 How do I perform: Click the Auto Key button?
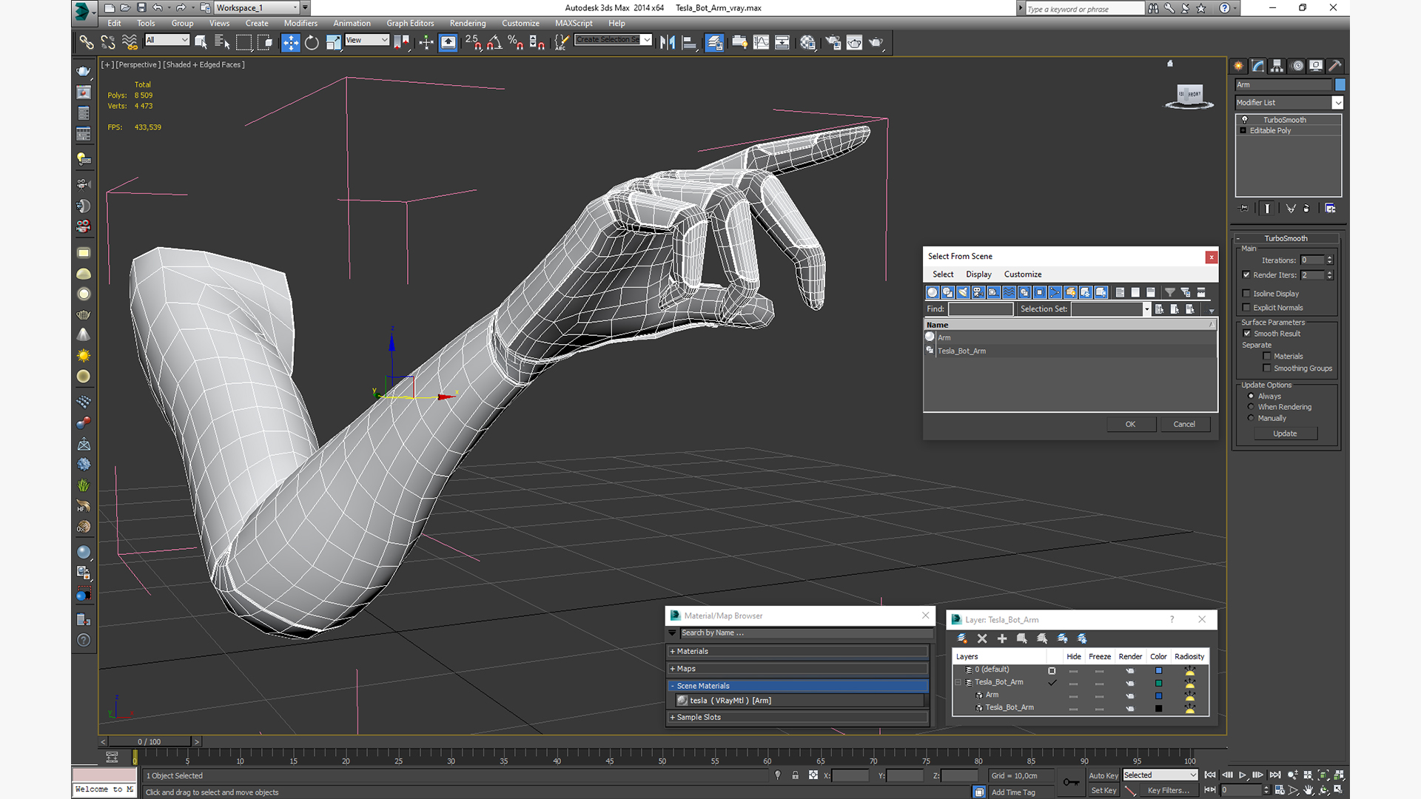click(1103, 776)
